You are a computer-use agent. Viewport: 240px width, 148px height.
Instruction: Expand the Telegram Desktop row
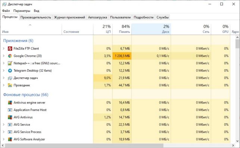(3, 71)
